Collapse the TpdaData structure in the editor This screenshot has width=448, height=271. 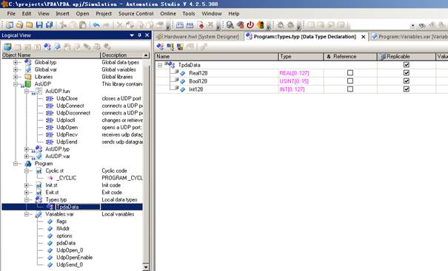[160, 65]
